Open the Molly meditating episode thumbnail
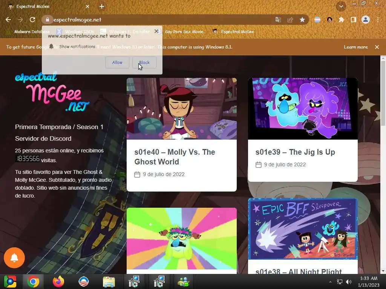The width and height of the screenshot is (386, 289). (182, 109)
